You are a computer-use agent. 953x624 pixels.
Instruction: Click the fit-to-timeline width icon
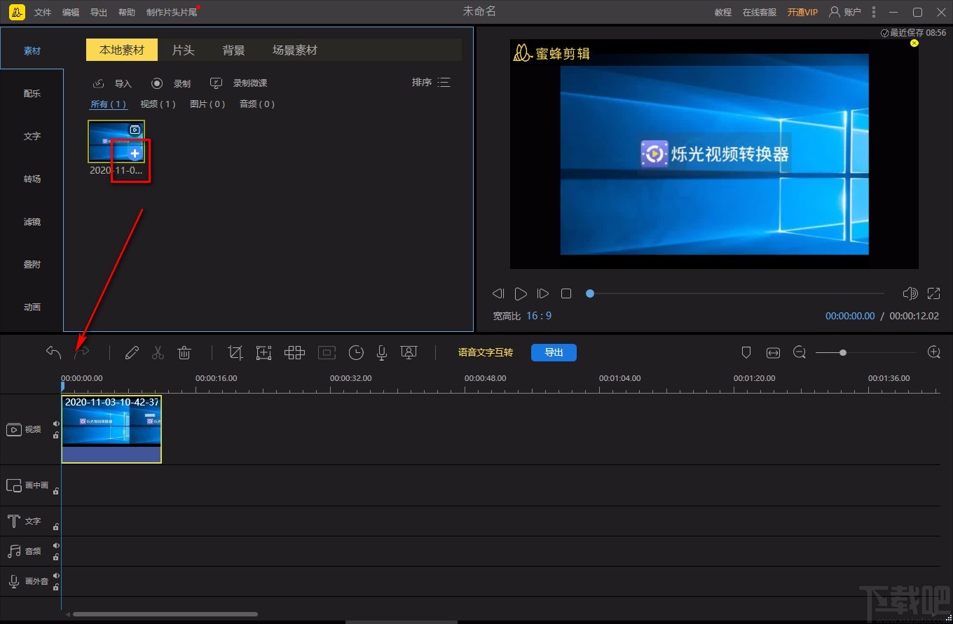[773, 352]
